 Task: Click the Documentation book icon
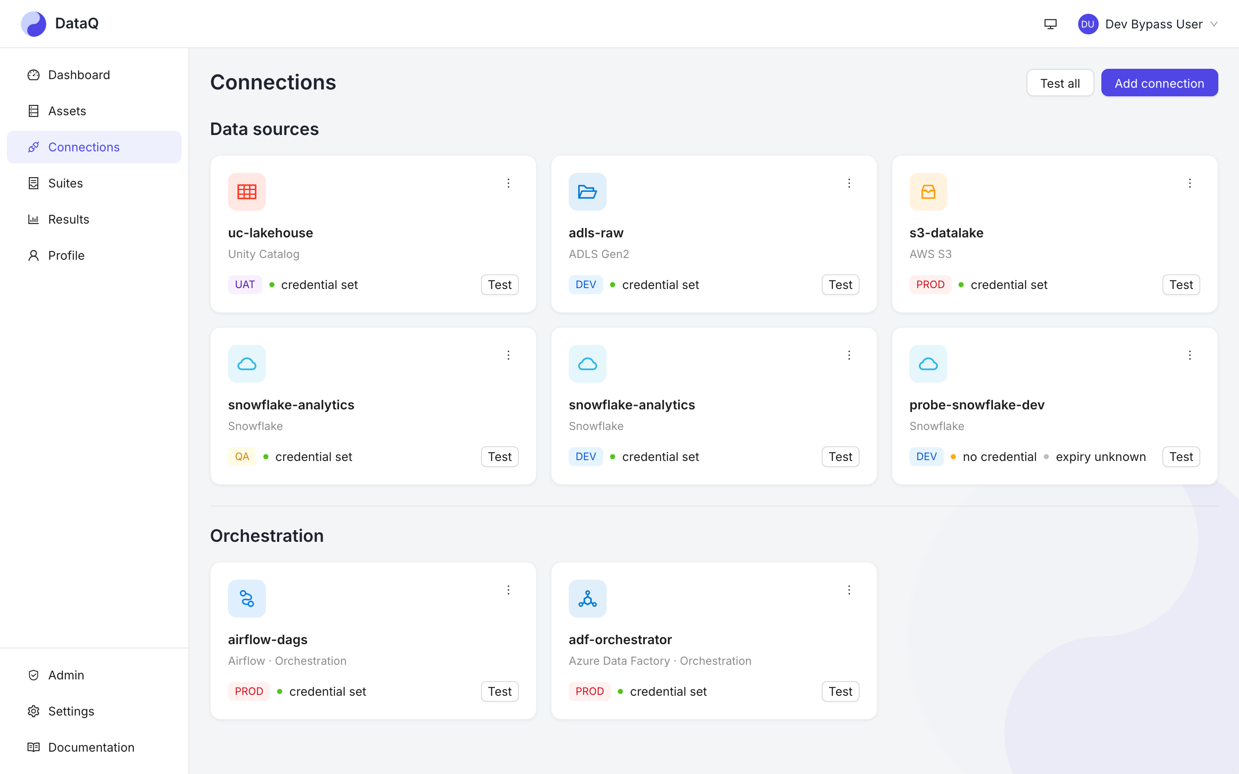click(34, 747)
